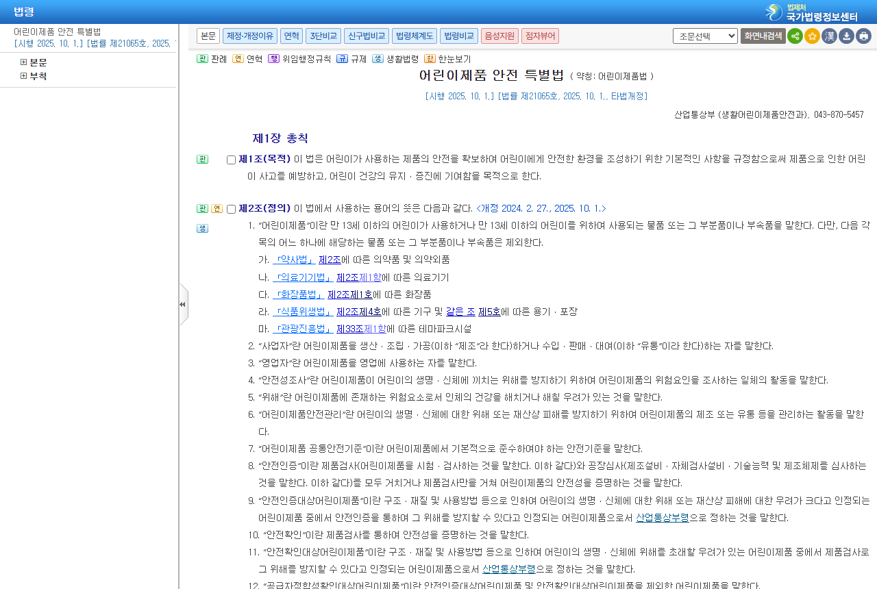Click the 한 한눈보기 legend icon

430,59
